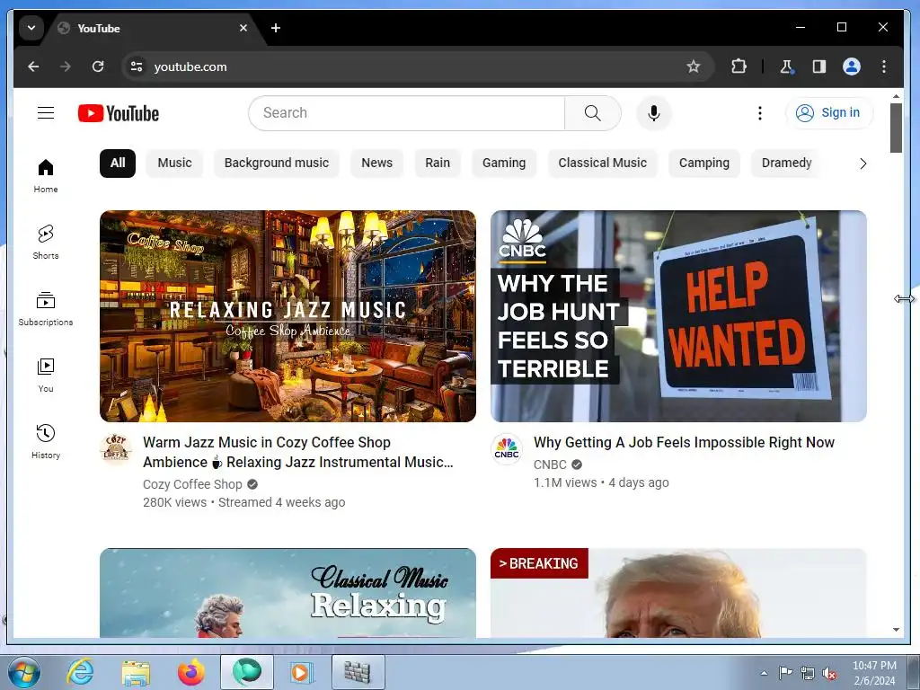Screen dimensions: 920x690
Task: Select the Background music chip
Action: pyautogui.click(x=277, y=164)
